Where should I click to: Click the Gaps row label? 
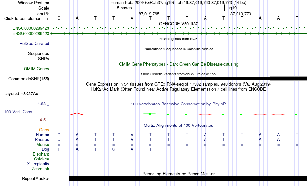coord(44,130)
